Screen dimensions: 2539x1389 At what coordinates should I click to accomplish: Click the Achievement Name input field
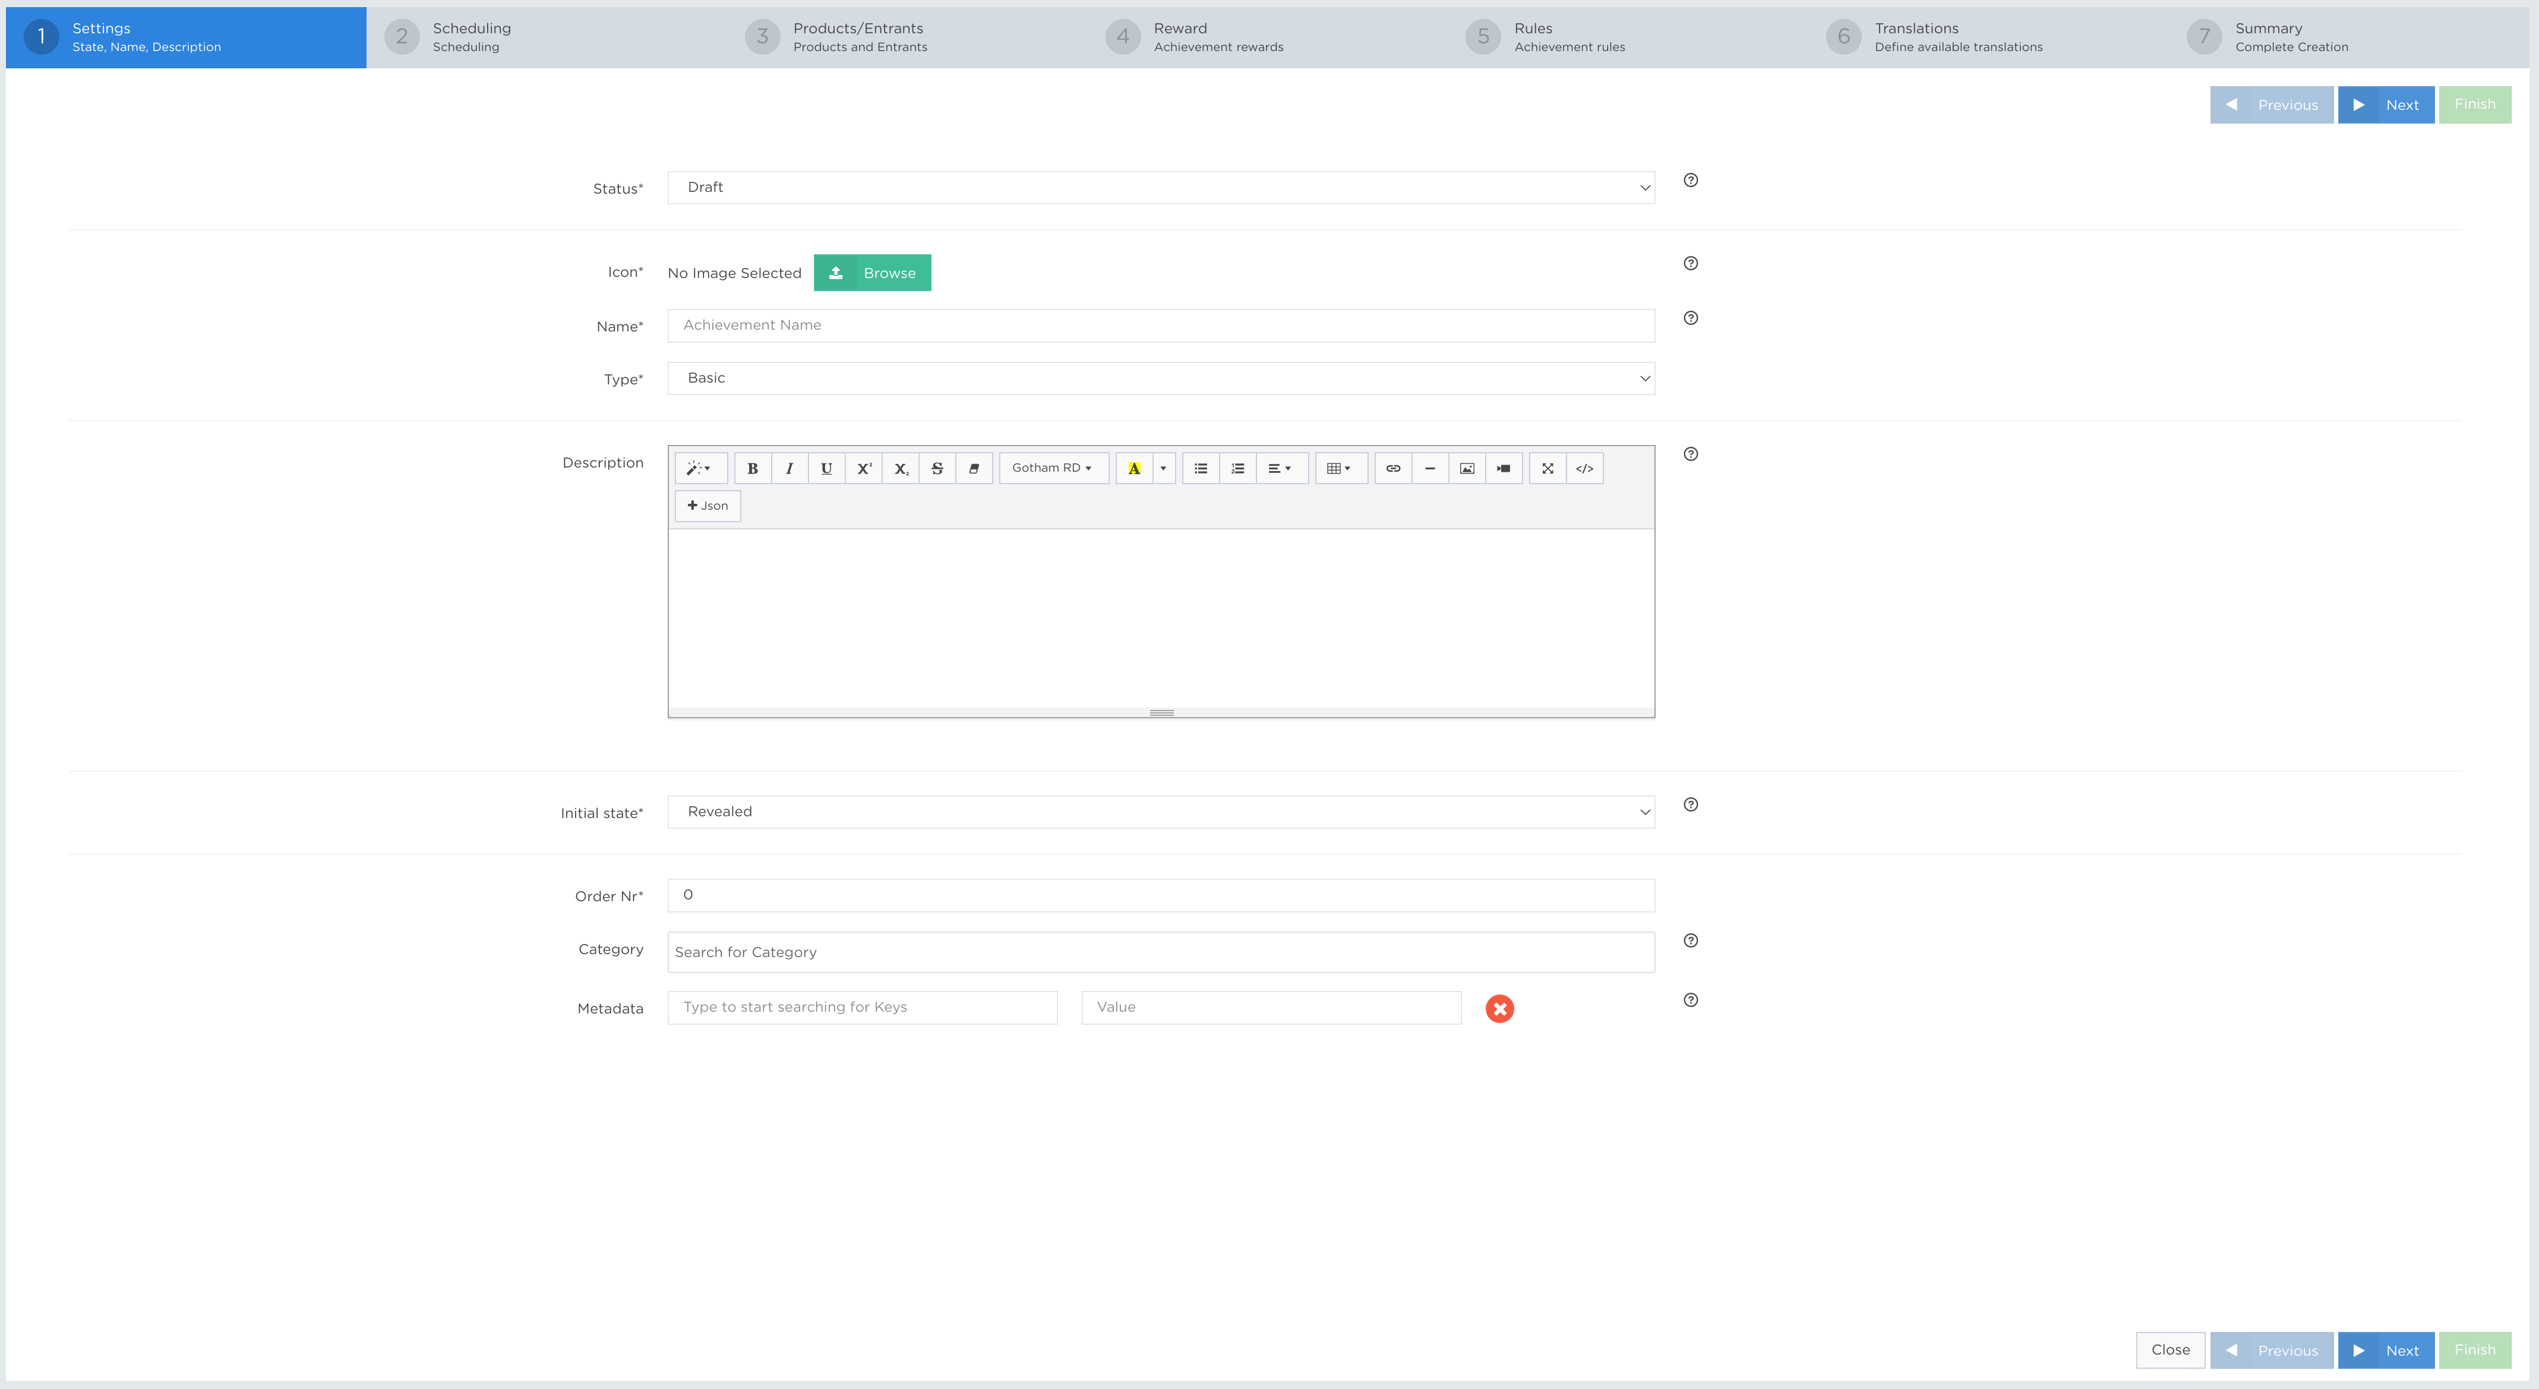(x=1161, y=326)
